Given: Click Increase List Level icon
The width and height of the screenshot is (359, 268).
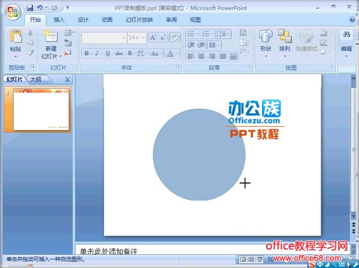Looking at the screenshot, I should 201,45.
